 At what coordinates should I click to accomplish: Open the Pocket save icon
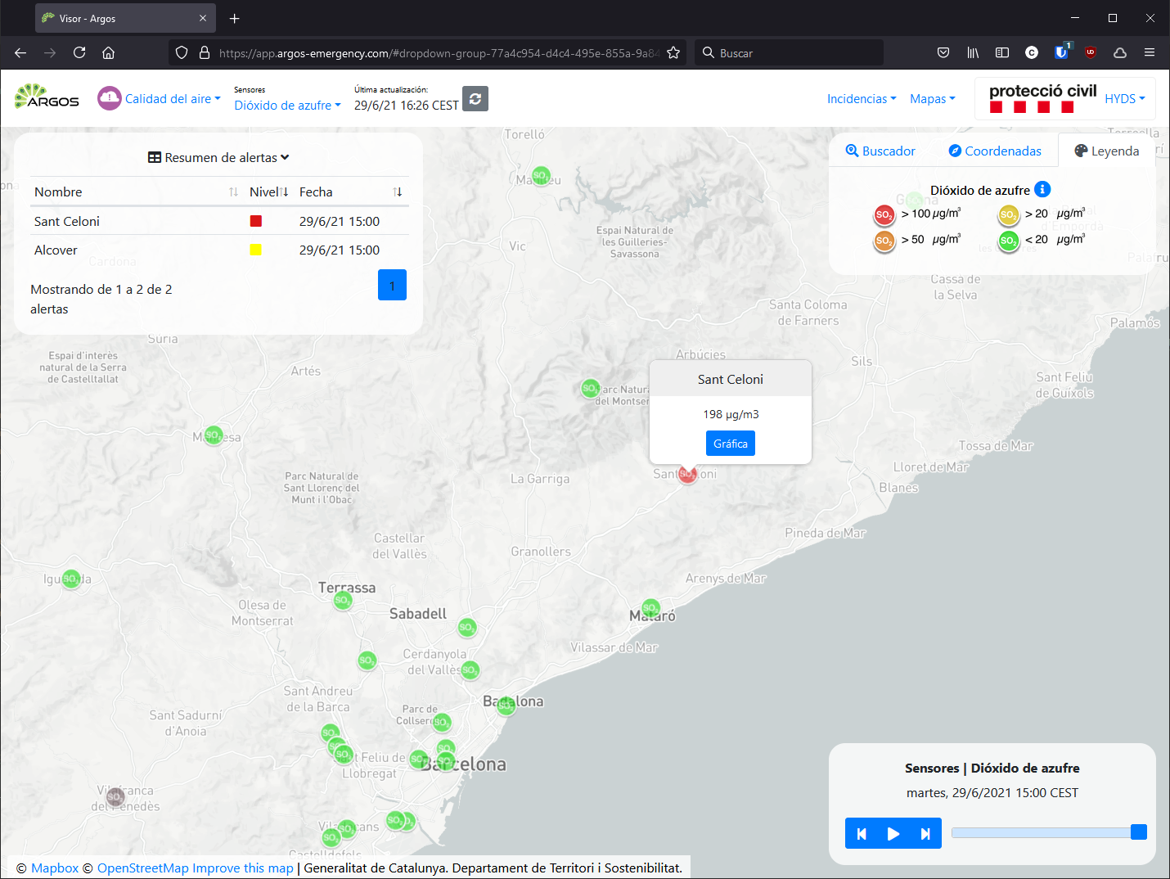tap(943, 52)
